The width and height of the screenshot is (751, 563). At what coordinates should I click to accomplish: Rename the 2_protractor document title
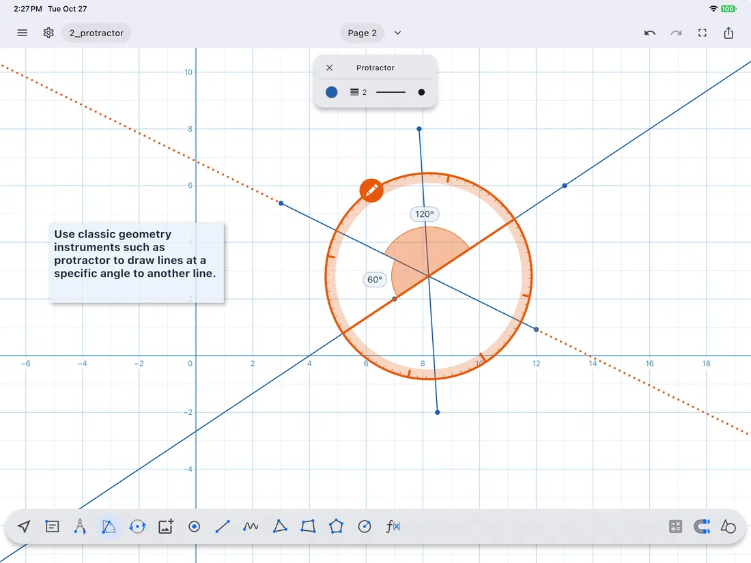pyautogui.click(x=96, y=33)
